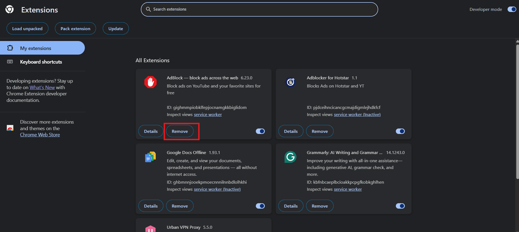Click Hotstar ID pjdceihncicancgcmajdigmlejhdkfcf text
Viewport: 519px width, 232px height.
(x=344, y=108)
